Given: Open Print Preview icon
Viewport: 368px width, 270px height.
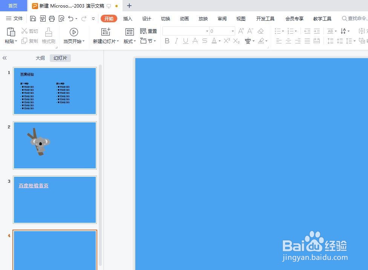Looking at the screenshot, I should 61,19.
